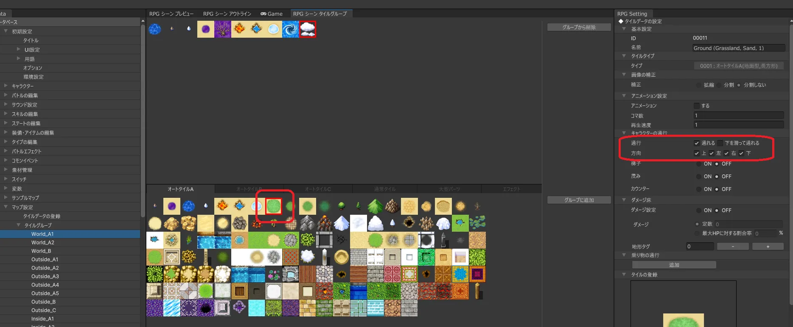The height and width of the screenshot is (327, 793).
Task: Toggle the 通れる passable checkbox
Action: click(696, 143)
